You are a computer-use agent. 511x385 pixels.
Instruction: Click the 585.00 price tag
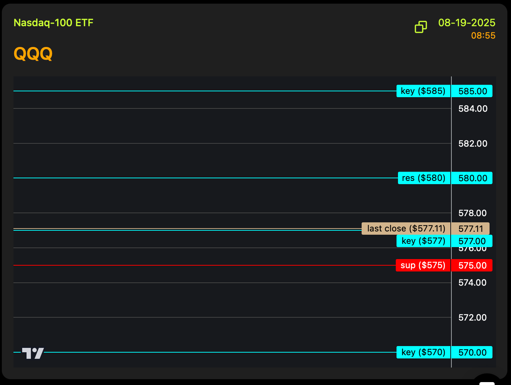click(472, 91)
